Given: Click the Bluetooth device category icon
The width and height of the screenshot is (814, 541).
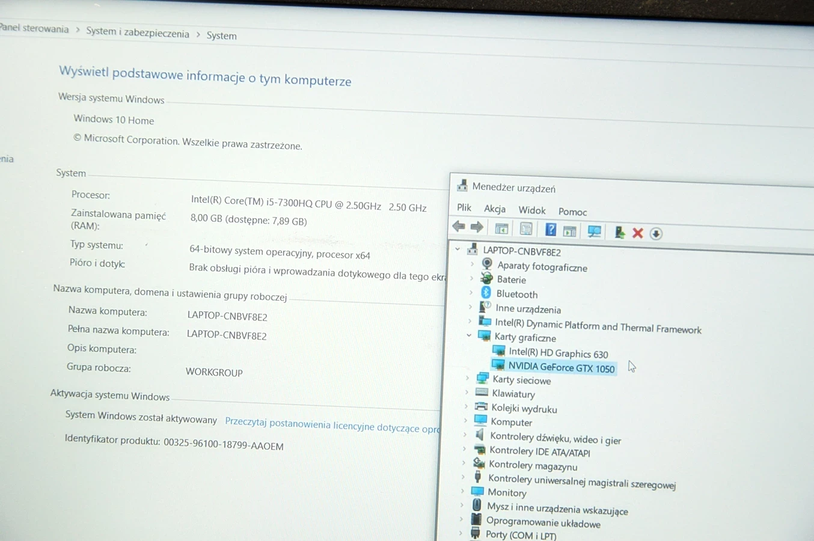Looking at the screenshot, I should coord(486,293).
